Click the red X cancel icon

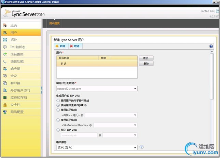pyautogui.click(x=71, y=46)
